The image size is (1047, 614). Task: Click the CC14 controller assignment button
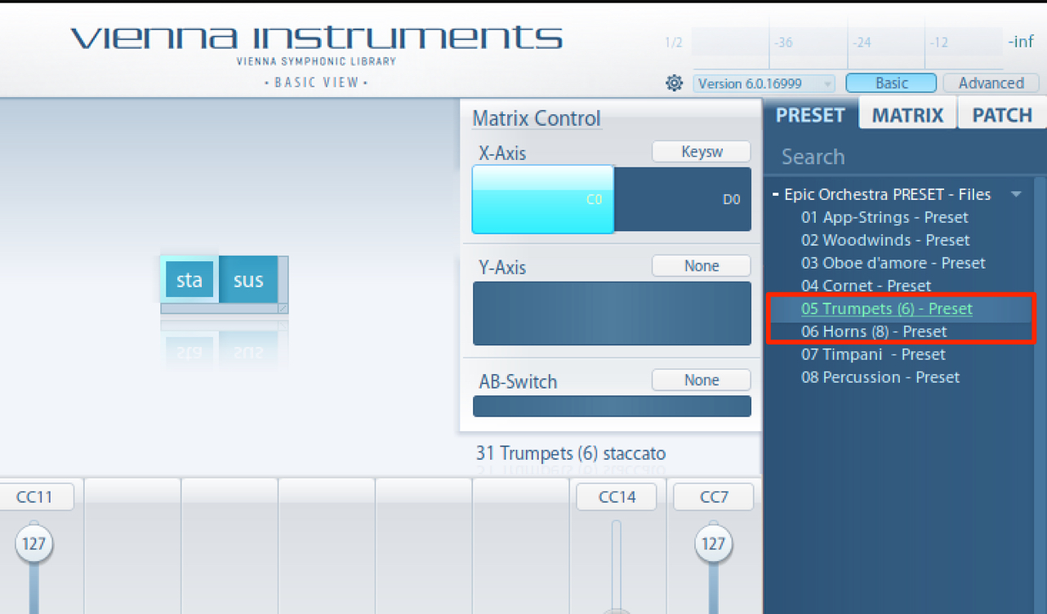point(617,496)
